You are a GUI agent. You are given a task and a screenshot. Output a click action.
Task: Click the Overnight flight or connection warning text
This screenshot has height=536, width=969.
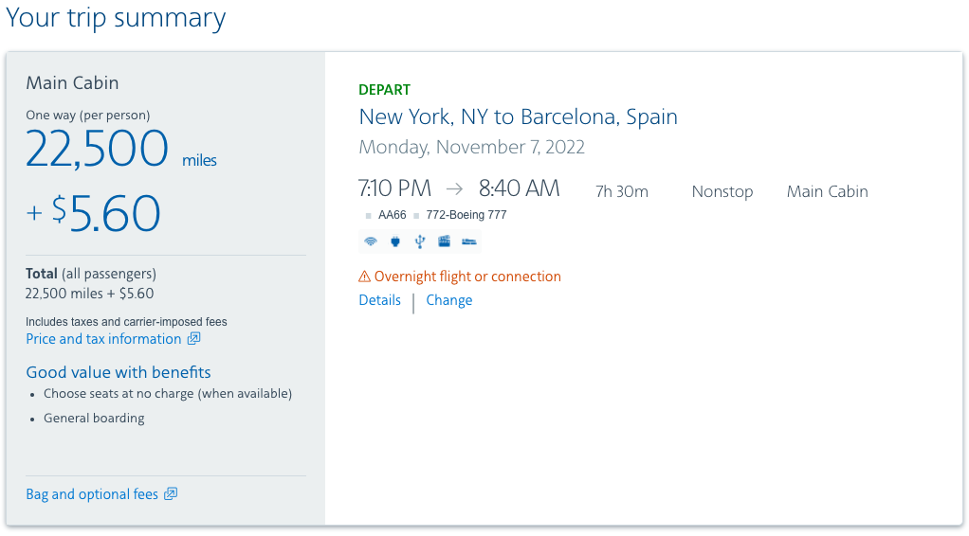pyautogui.click(x=467, y=277)
